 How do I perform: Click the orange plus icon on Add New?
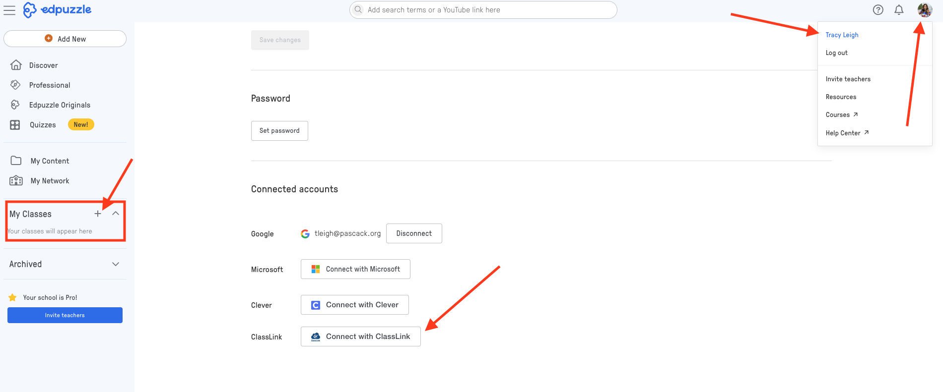49,38
